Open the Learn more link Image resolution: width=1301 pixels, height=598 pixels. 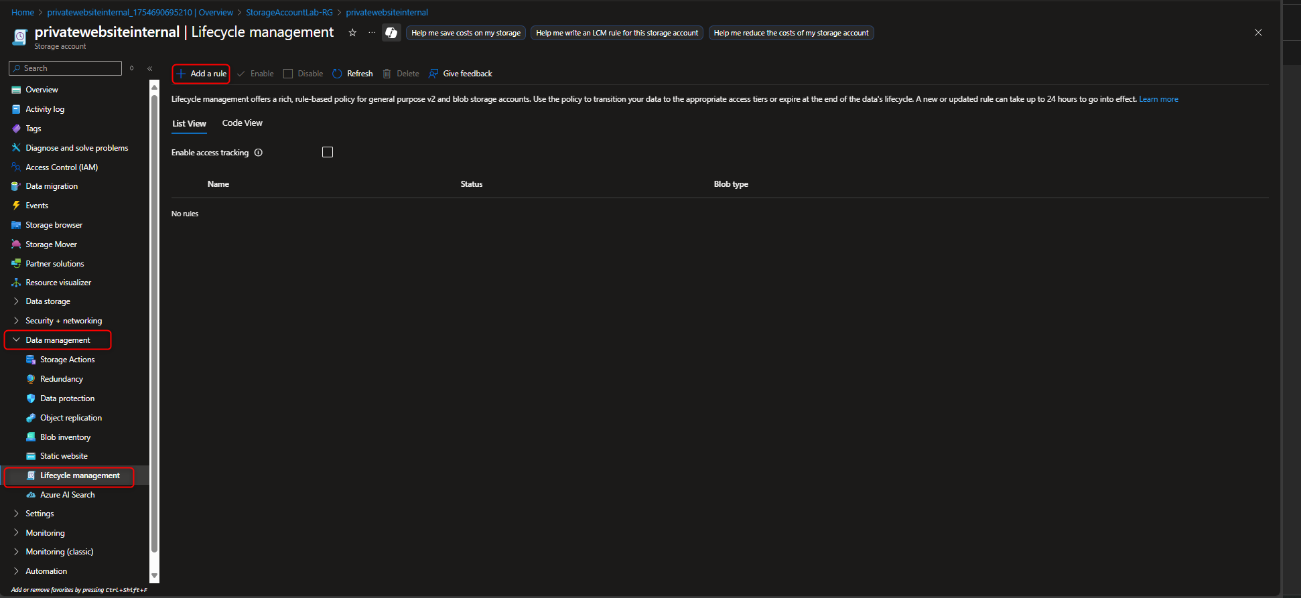(x=1158, y=99)
